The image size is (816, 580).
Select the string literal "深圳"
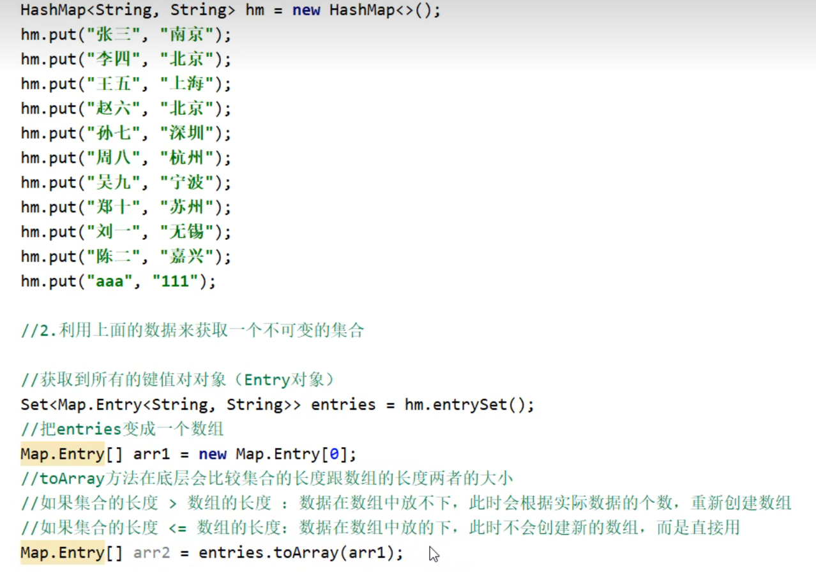[x=186, y=133]
